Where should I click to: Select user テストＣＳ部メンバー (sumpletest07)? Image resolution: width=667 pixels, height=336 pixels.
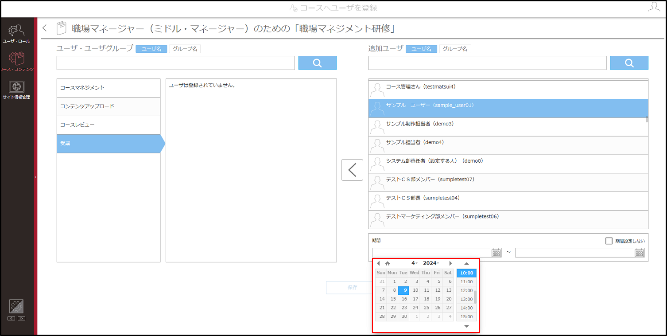(508, 183)
